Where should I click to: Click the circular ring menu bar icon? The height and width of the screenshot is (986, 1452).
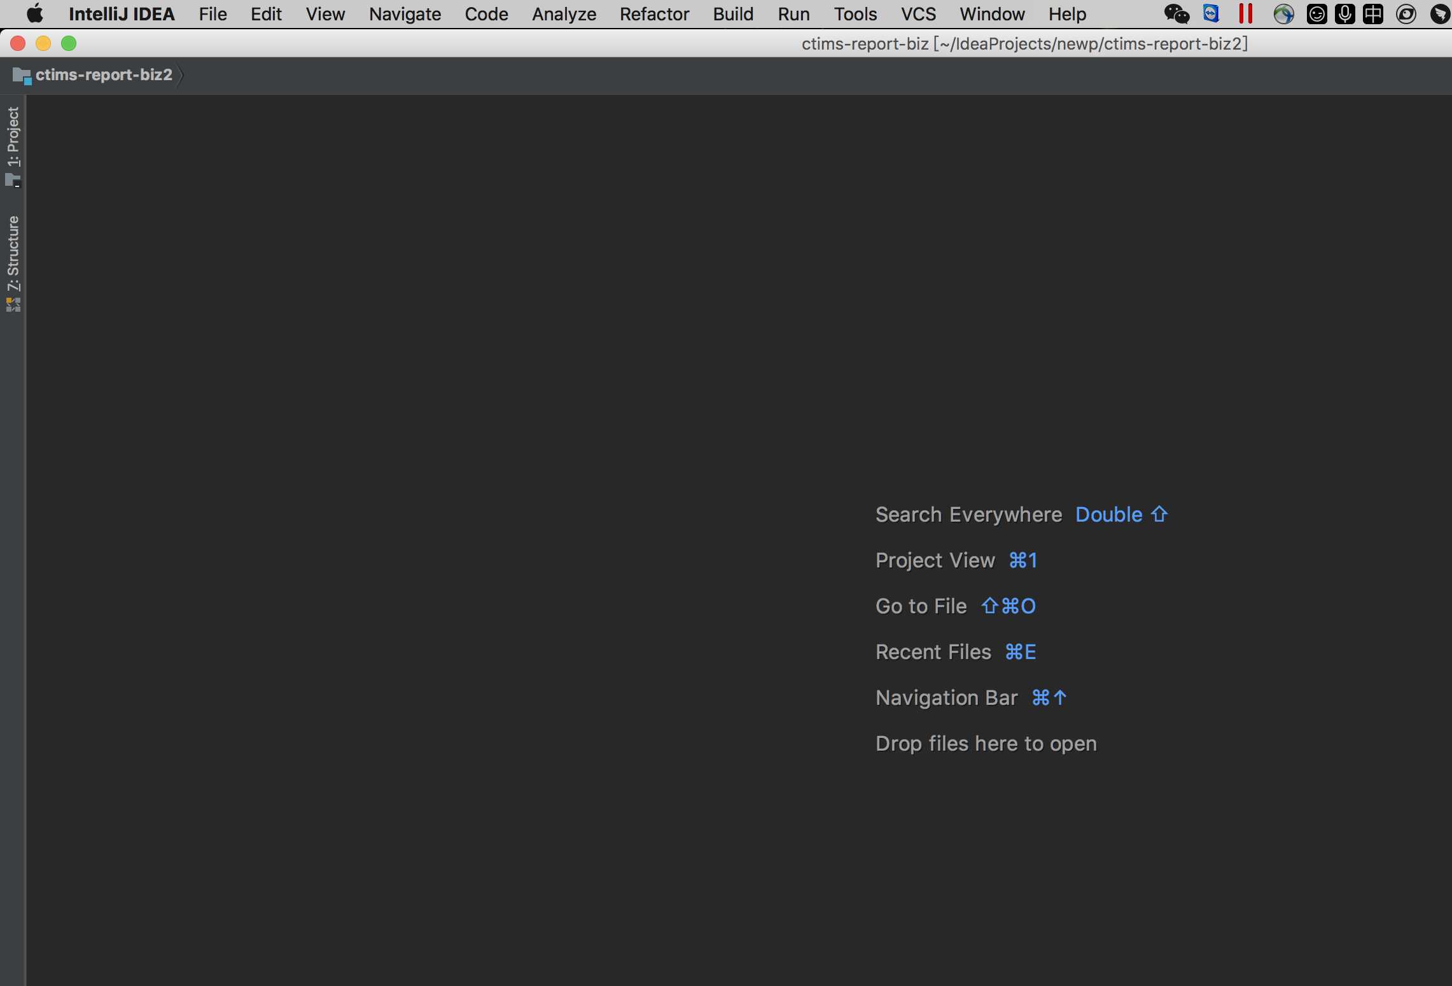click(x=1406, y=13)
